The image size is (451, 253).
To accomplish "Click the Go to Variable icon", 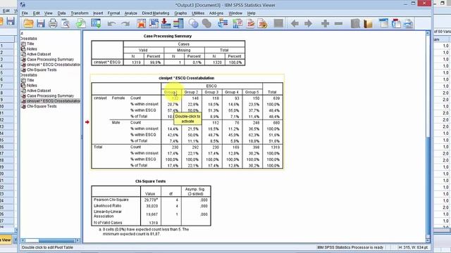I will click(x=166, y=23).
